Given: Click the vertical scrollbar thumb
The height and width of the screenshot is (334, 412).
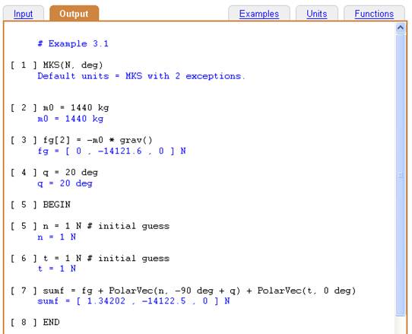Looking at the screenshot, I should click(x=400, y=175).
